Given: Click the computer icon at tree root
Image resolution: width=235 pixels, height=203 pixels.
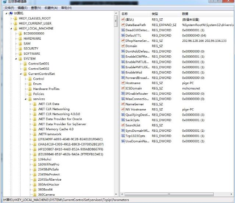Looking at the screenshot, I should point(11,13).
